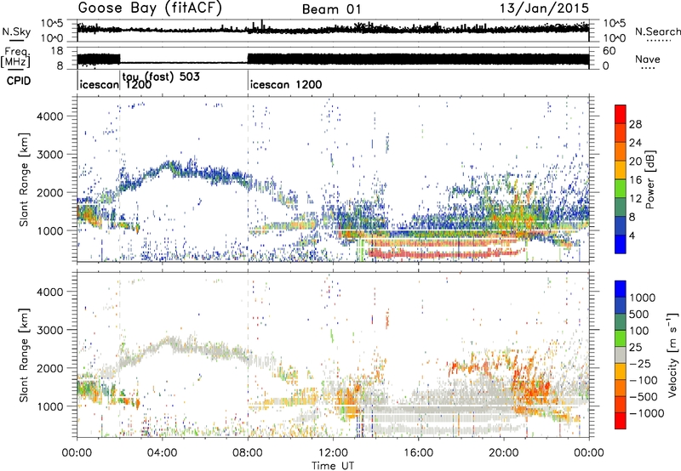Click the '16' tick on Power colorbar
This screenshot has height=471, width=681.
[635, 180]
